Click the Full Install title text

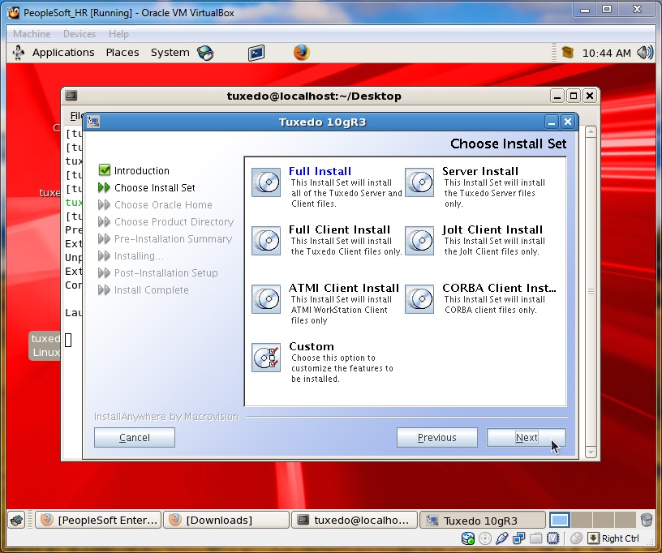[x=320, y=171]
